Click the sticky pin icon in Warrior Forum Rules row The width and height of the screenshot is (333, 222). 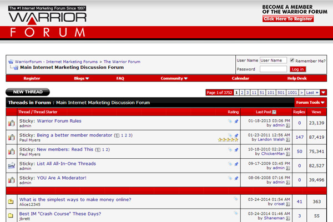[236, 122]
